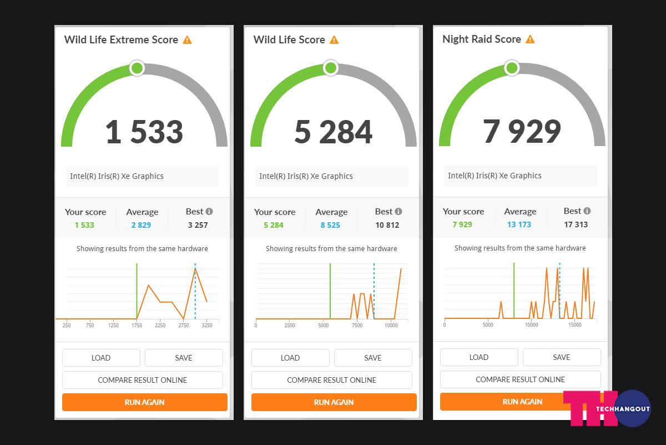Screen dimensions: 666x445
Task: Click the green your-score value 7 929
Action: click(462, 224)
